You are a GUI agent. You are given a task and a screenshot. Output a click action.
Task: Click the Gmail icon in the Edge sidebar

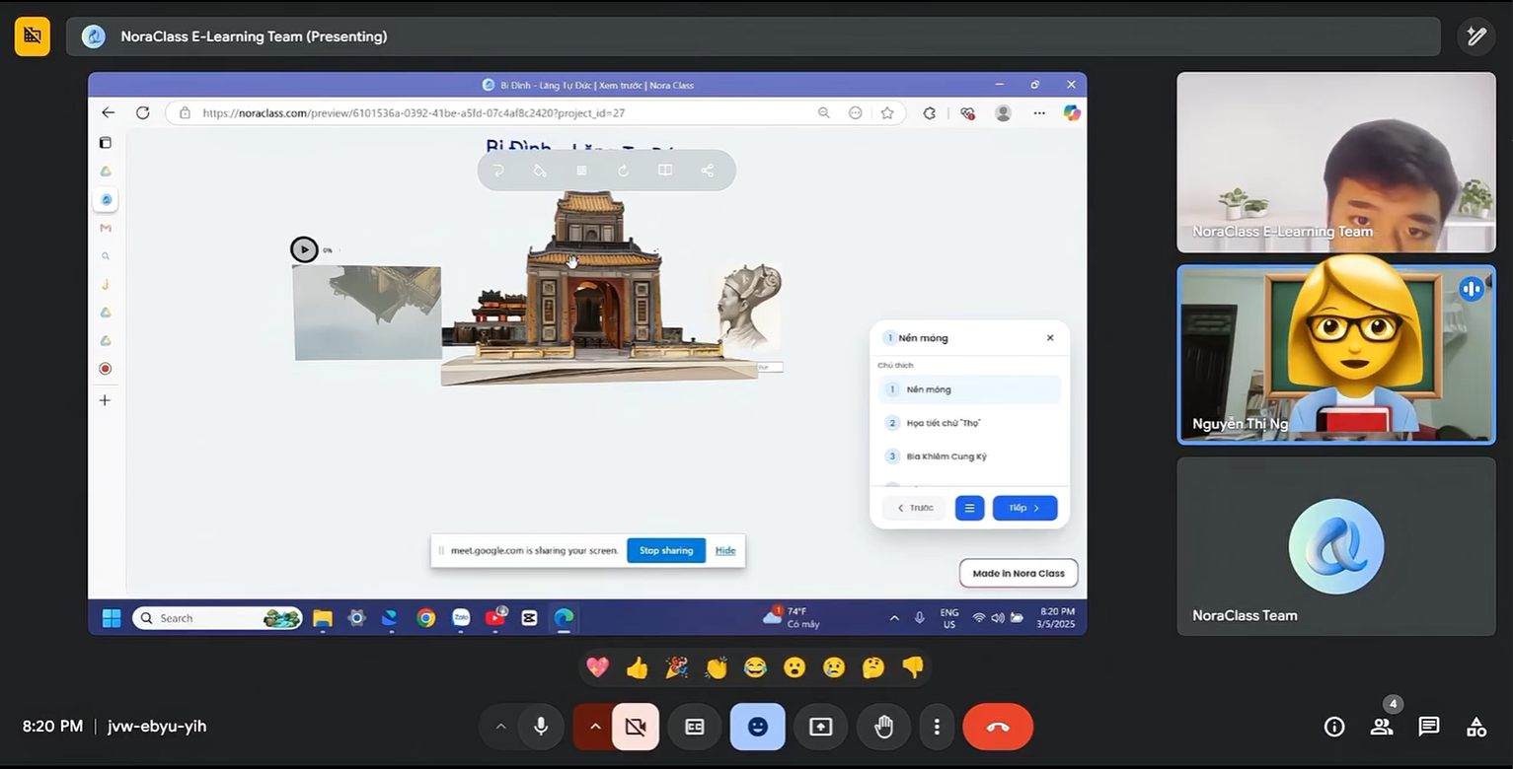(106, 228)
